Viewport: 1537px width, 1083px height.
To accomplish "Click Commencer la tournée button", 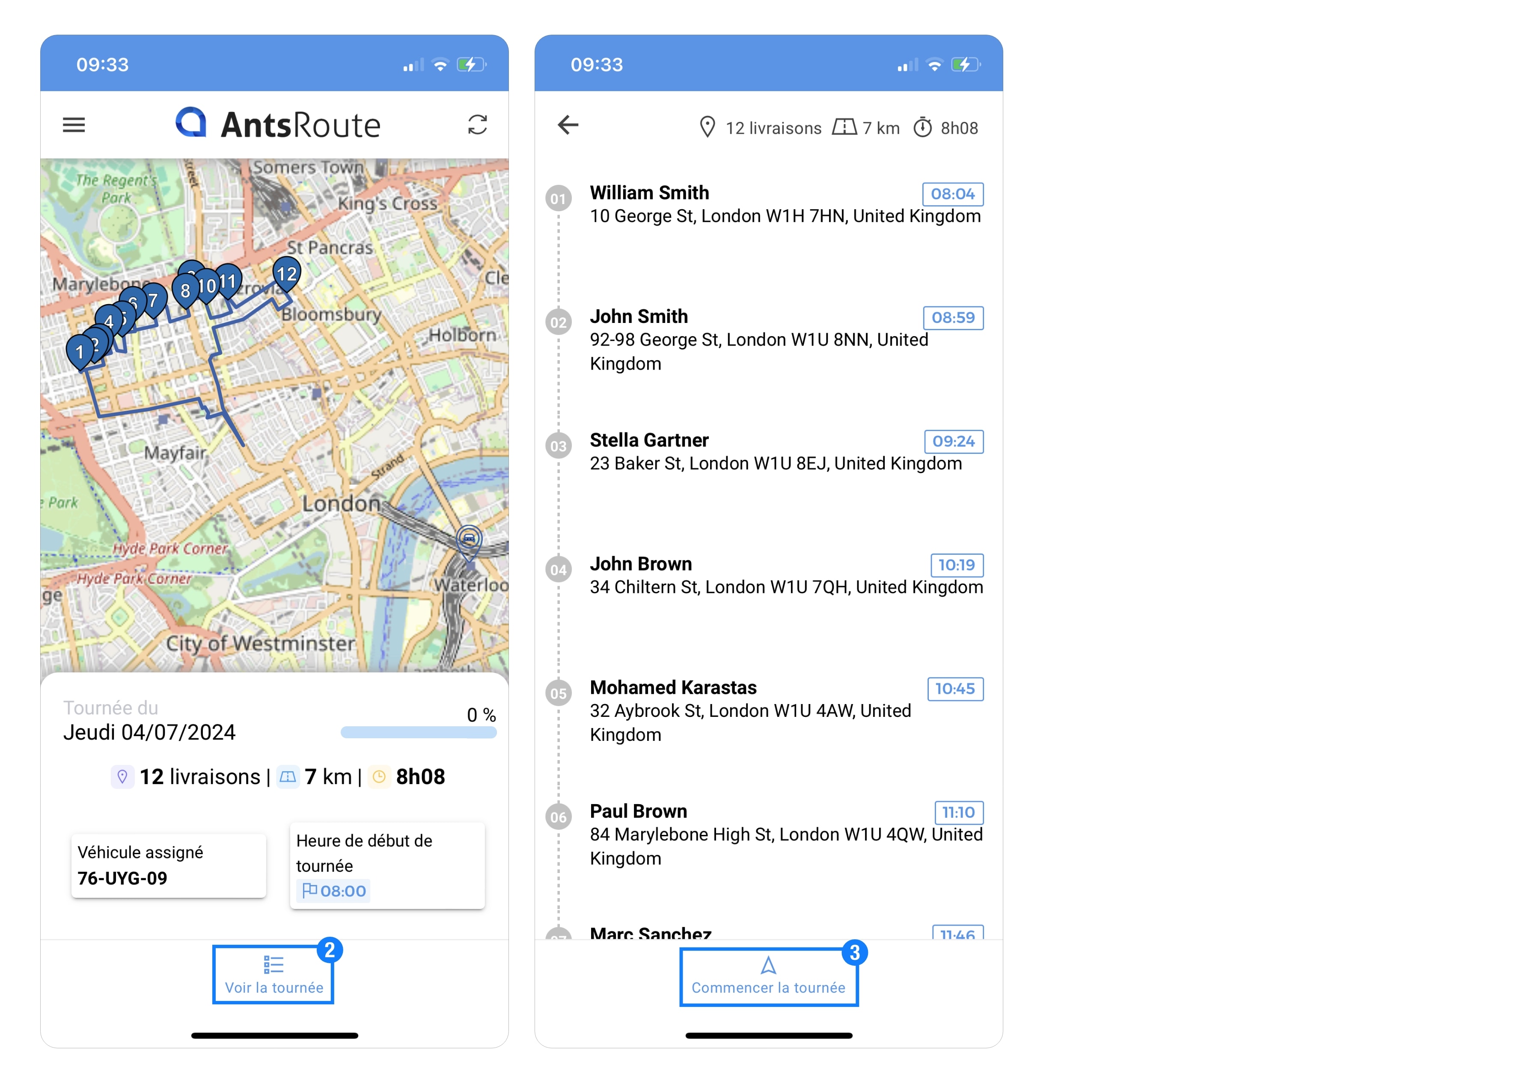I will click(x=769, y=976).
